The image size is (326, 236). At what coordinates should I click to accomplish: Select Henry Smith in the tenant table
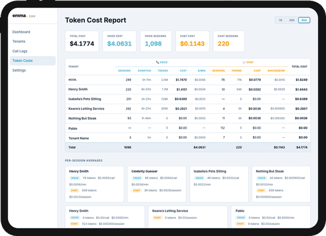coord(78,90)
